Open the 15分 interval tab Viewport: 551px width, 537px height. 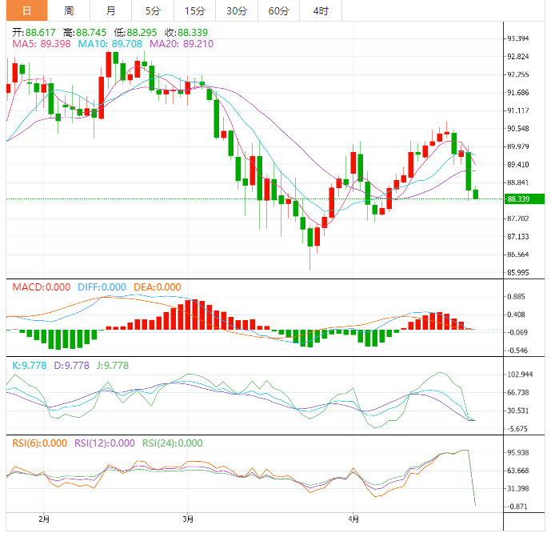coord(194,10)
